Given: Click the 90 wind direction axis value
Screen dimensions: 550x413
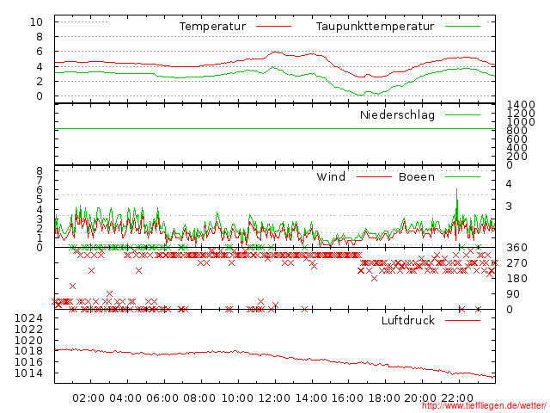Looking at the screenshot, I should tap(513, 294).
